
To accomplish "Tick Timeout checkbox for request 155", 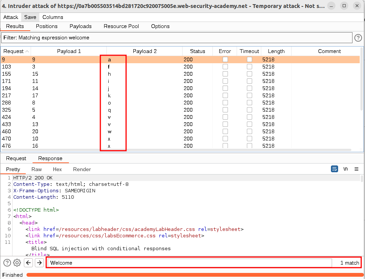I will pyautogui.click(x=249, y=74).
